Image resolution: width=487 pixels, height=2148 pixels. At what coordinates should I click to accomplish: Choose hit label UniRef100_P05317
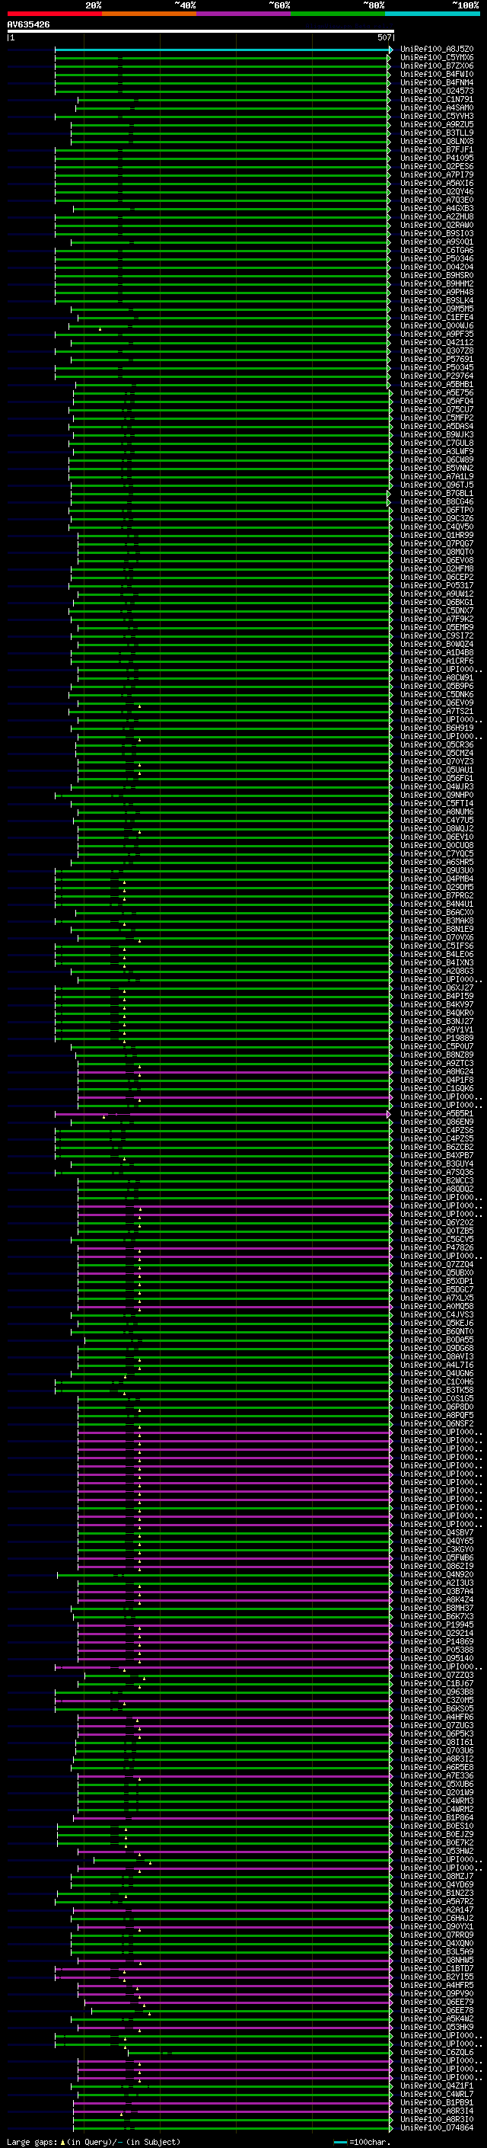437,585
